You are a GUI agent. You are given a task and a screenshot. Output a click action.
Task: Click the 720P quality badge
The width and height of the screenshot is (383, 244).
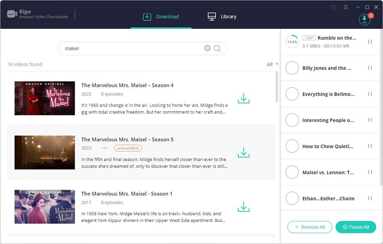pos(309,38)
